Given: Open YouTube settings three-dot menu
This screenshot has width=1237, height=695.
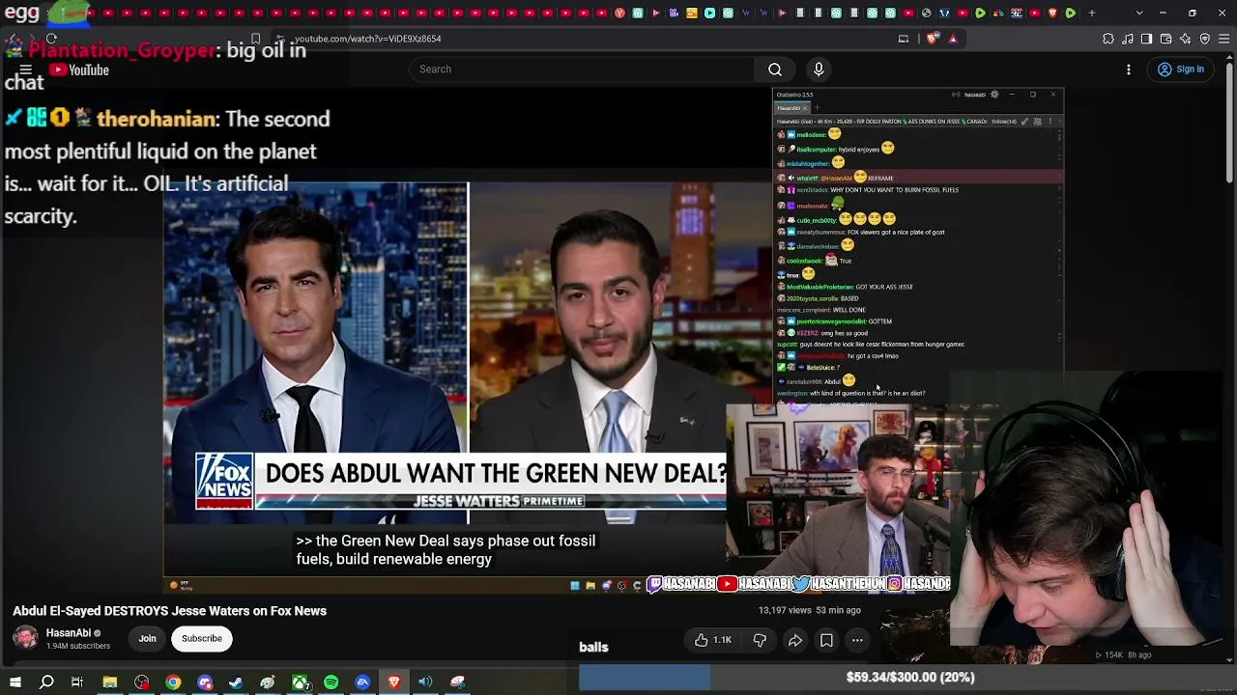Looking at the screenshot, I should tap(1129, 69).
